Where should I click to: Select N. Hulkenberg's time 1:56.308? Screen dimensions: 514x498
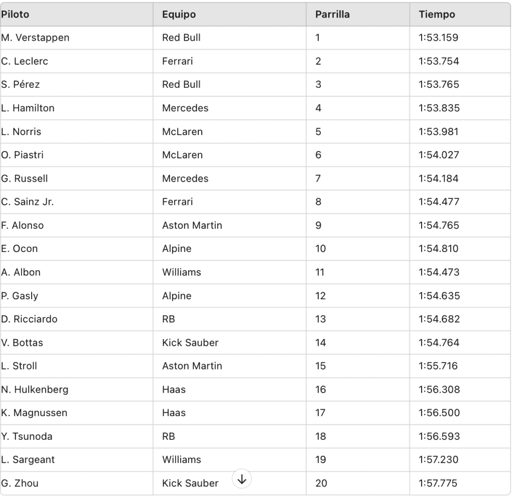pyautogui.click(x=439, y=390)
